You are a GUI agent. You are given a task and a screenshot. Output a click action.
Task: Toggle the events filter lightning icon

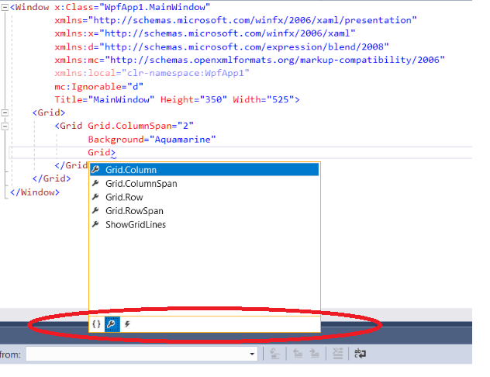pos(127,324)
